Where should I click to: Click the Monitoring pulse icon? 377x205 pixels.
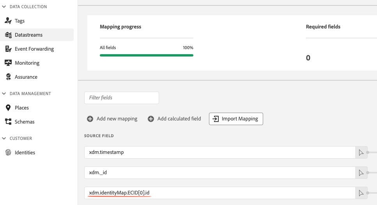pyautogui.click(x=8, y=63)
